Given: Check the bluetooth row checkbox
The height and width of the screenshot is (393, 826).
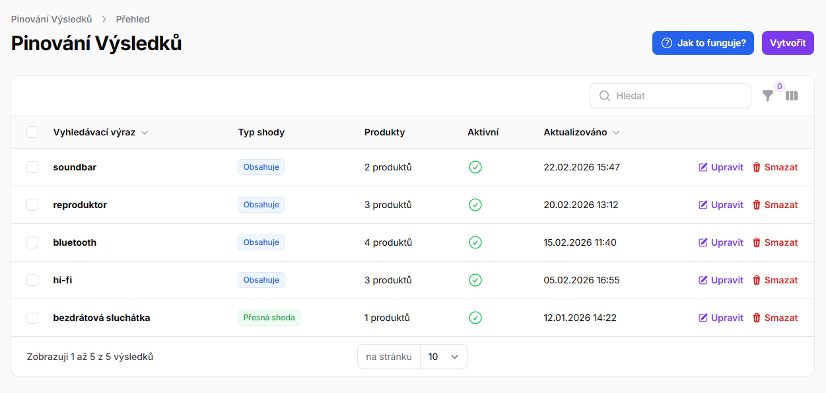Looking at the screenshot, I should [32, 242].
